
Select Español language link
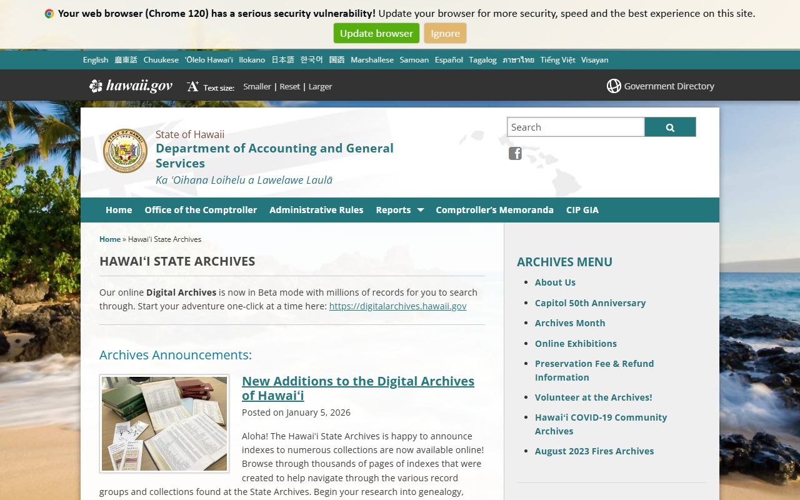pyautogui.click(x=449, y=60)
